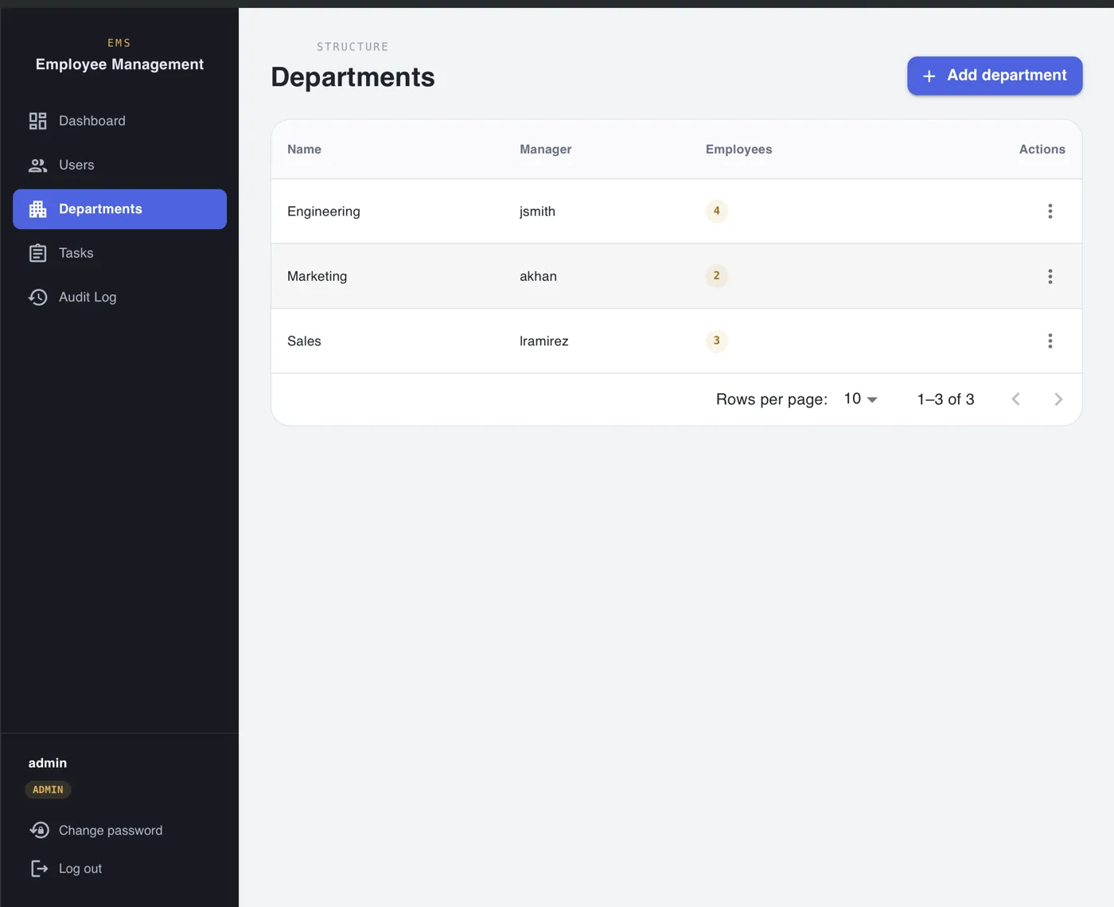The image size is (1114, 907).
Task: Go to previous page of departments
Action: click(x=1016, y=399)
